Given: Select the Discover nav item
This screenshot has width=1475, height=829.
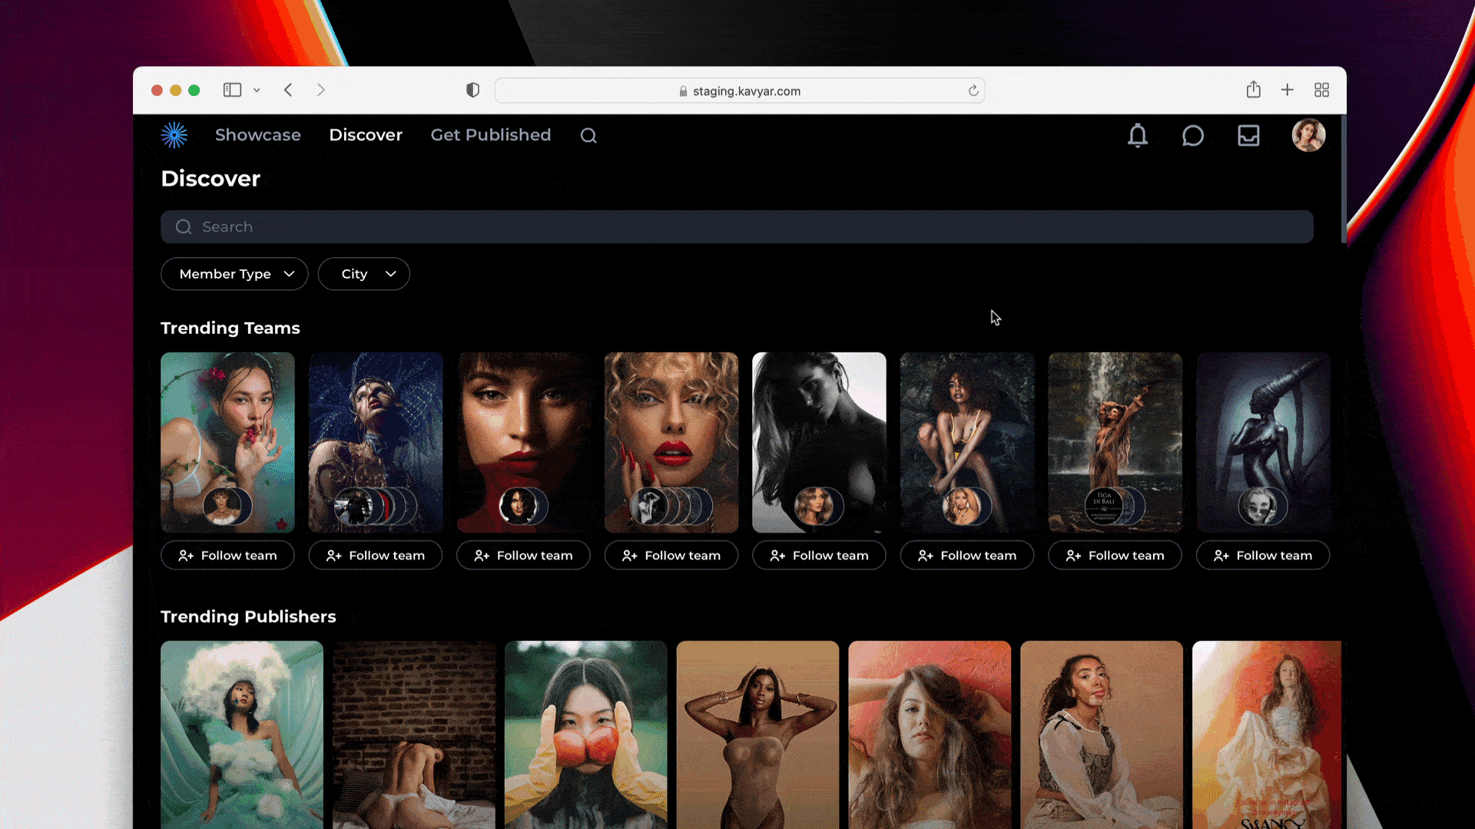Looking at the screenshot, I should (366, 135).
